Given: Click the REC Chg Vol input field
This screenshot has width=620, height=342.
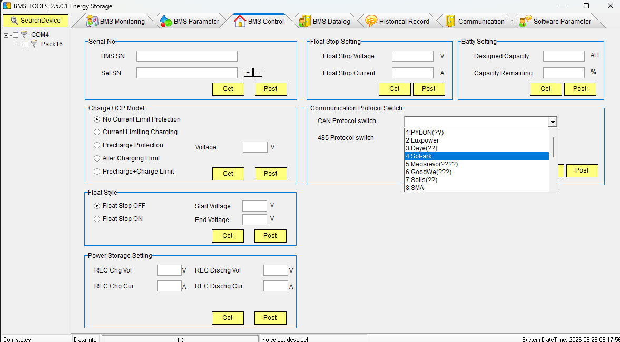Looking at the screenshot, I should pos(169,270).
